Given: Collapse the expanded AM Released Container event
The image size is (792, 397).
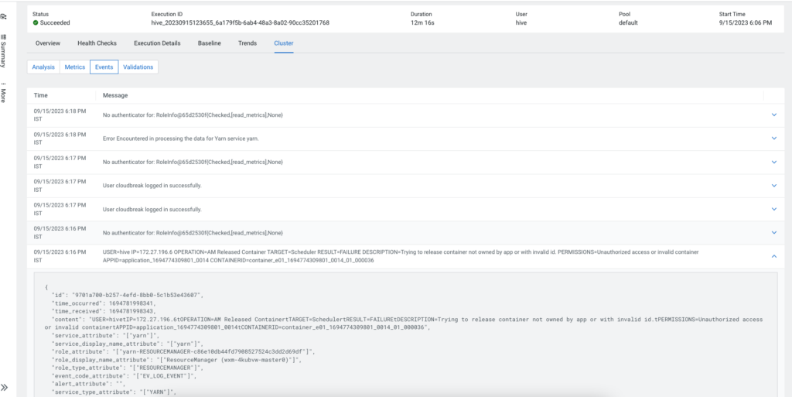Looking at the screenshot, I should 773,256.
